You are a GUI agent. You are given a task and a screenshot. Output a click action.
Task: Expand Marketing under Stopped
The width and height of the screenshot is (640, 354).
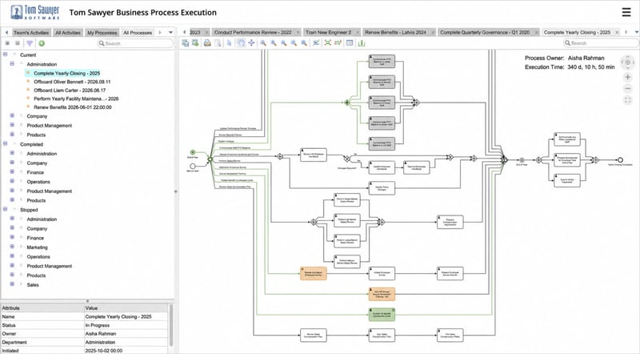click(12, 247)
